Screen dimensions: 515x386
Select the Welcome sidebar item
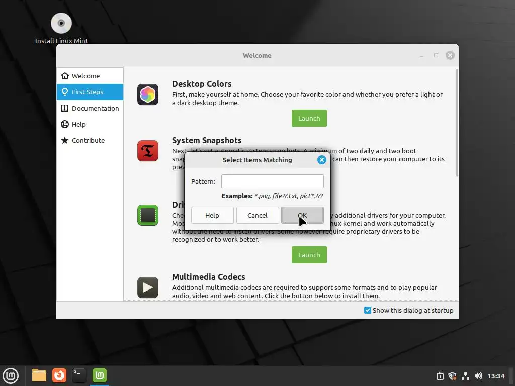[90, 76]
